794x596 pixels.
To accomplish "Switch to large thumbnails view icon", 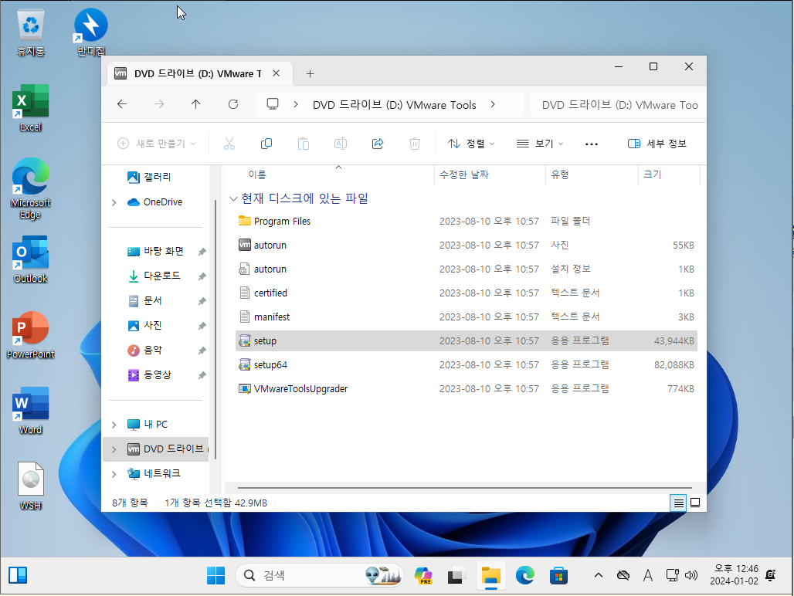I will point(695,503).
